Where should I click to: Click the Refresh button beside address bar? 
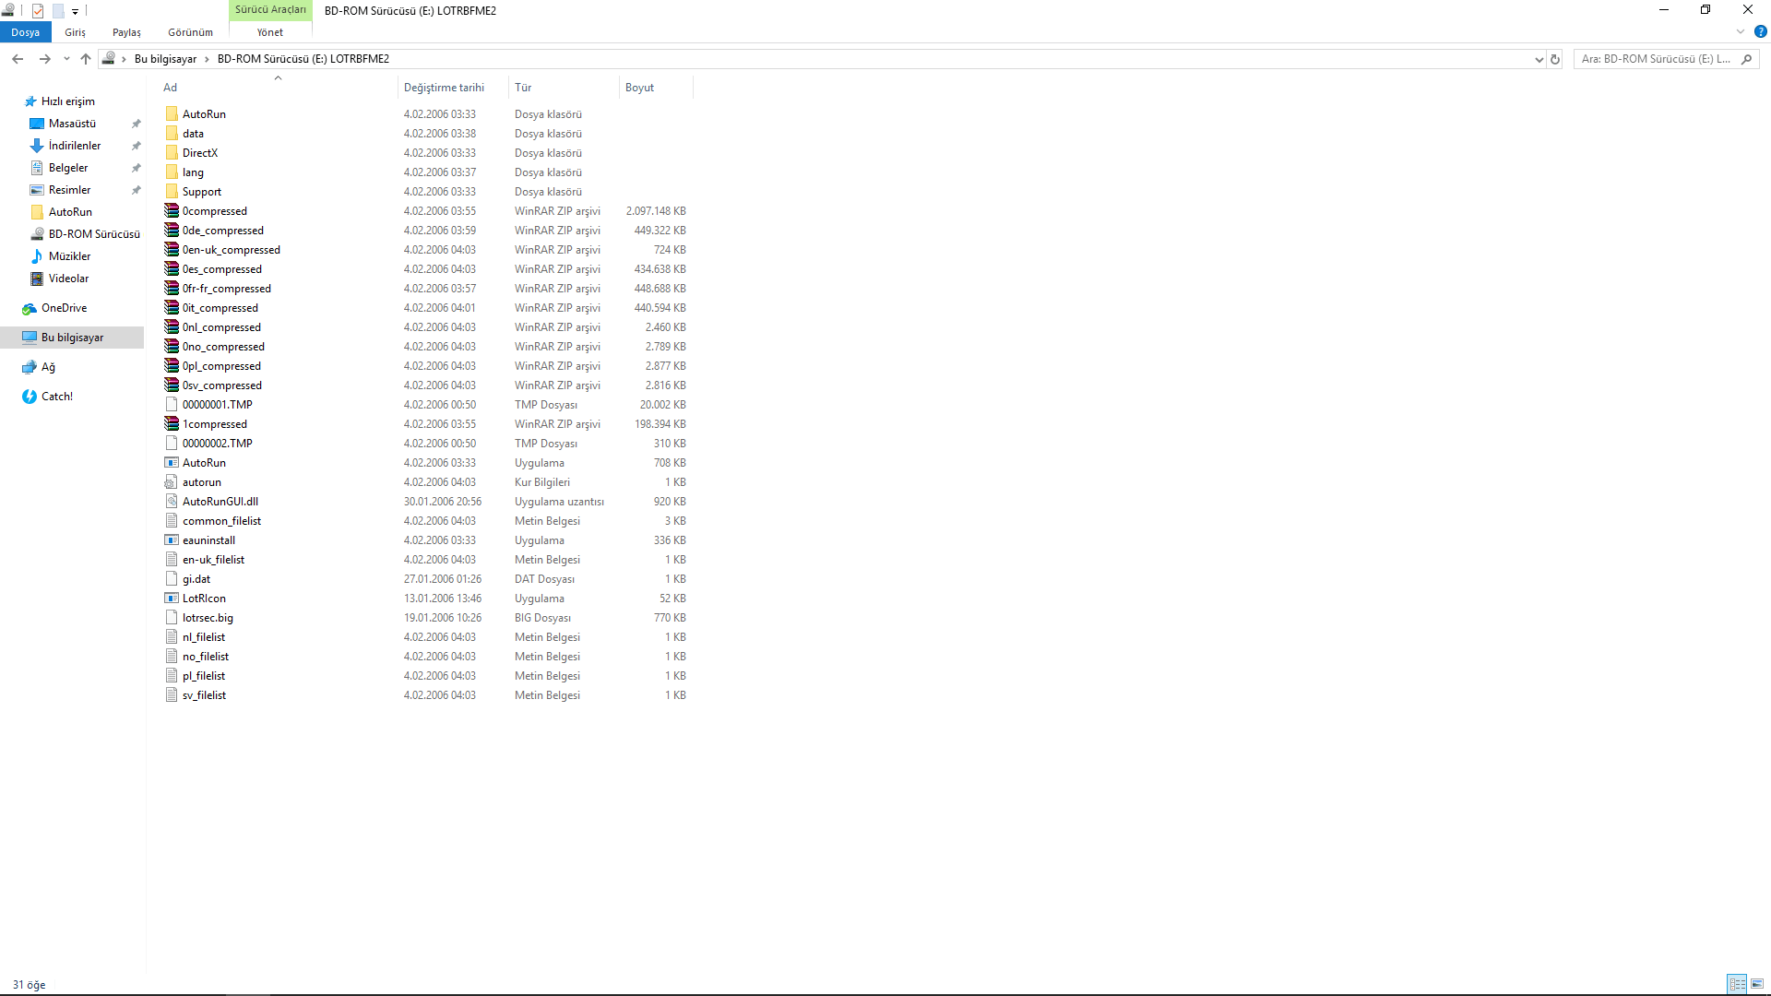click(x=1555, y=59)
